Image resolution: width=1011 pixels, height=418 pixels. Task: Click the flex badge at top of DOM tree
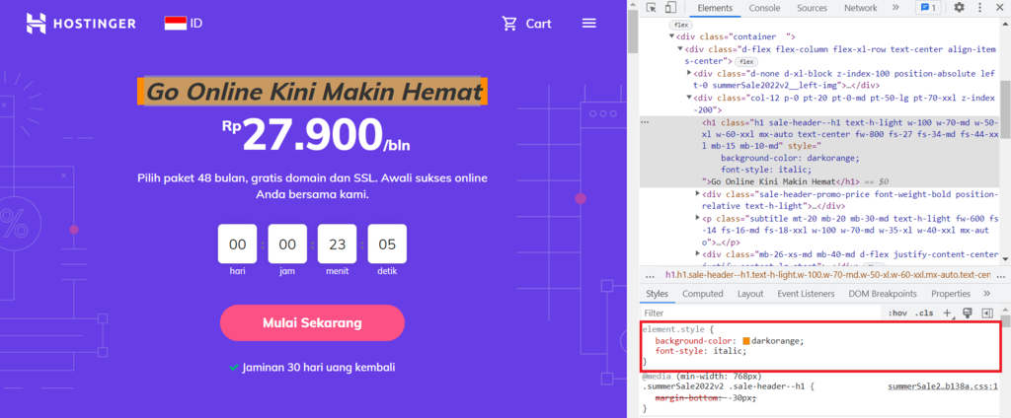[679, 25]
